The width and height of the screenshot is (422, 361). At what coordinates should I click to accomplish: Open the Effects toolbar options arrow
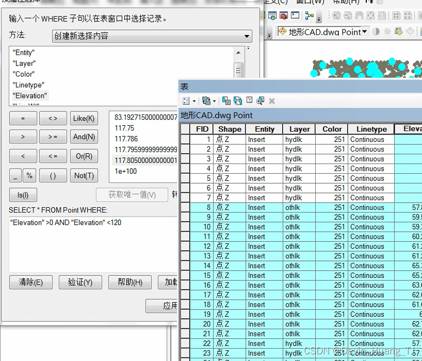(269, 35)
